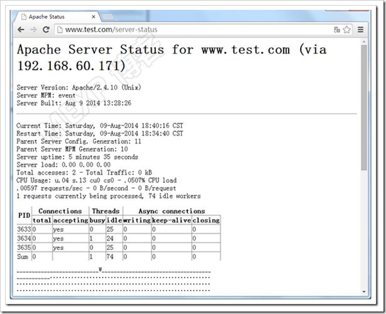This screenshot has width=386, height=314.
Task: Click the CPU Usage line
Action: [x=96, y=180]
